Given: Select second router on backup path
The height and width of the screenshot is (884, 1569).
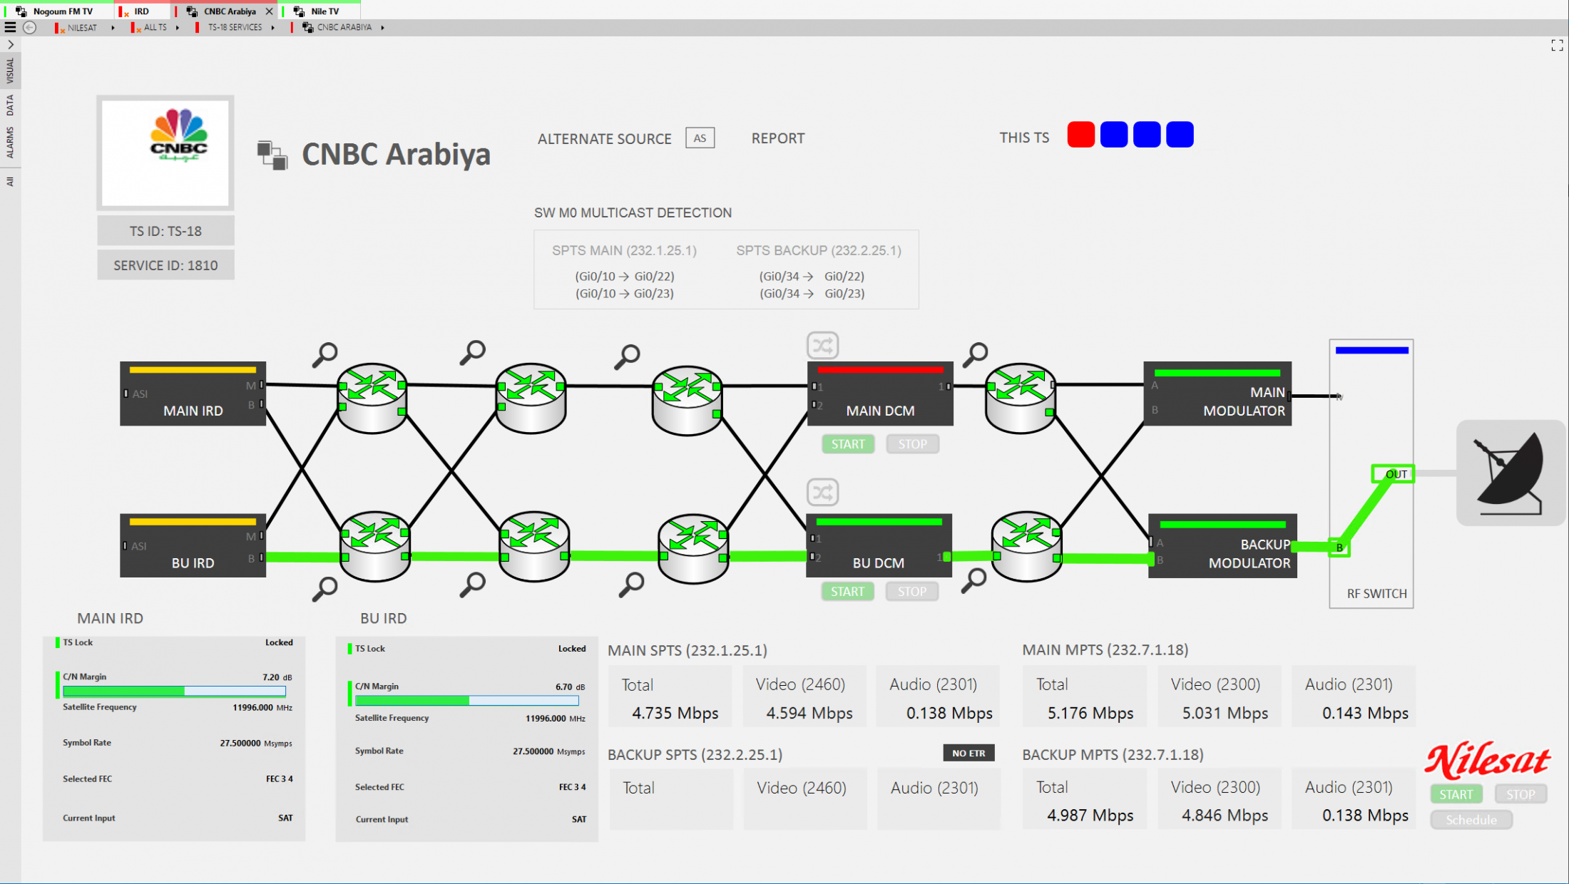Looking at the screenshot, I should point(534,546).
